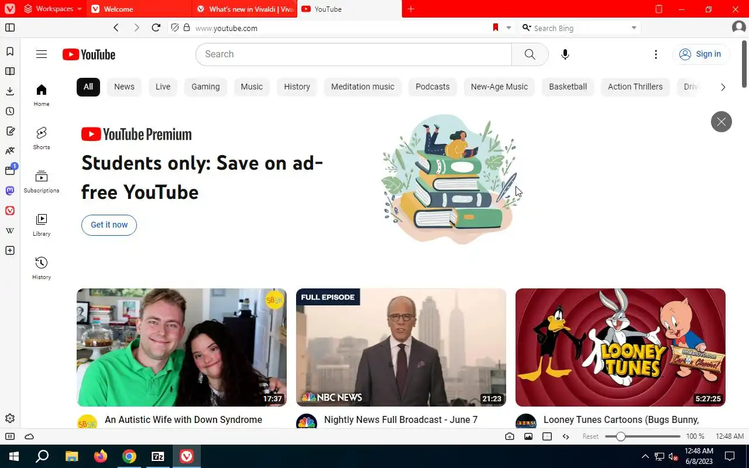Open the Vivaldi web panel
Image resolution: width=749 pixels, height=468 pixels.
point(10,211)
